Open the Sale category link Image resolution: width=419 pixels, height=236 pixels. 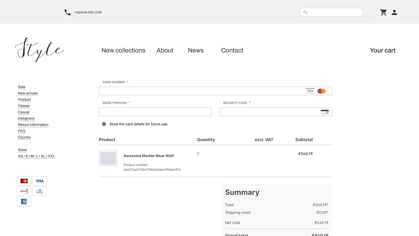[x=22, y=87]
